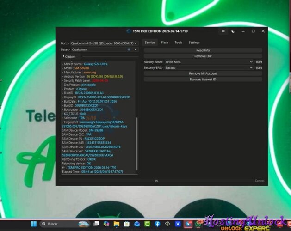Click Remove Huawei ID button
Image resolution: width=291 pixels, height=231 pixels.
pos(203,79)
